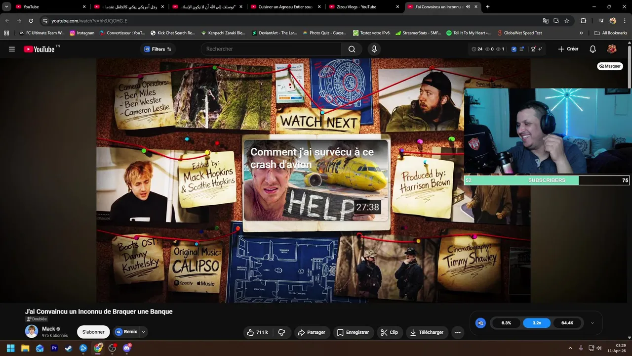Click the Télécharger download button
The height and width of the screenshot is (356, 632).
(427, 332)
